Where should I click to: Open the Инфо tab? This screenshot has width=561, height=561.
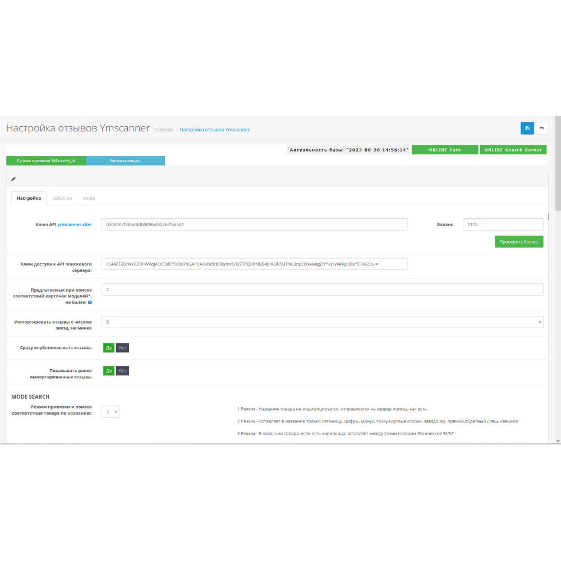[89, 199]
